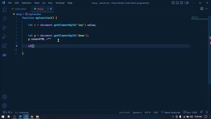
Task: Open the Search view in activity bar
Action: 5,19
